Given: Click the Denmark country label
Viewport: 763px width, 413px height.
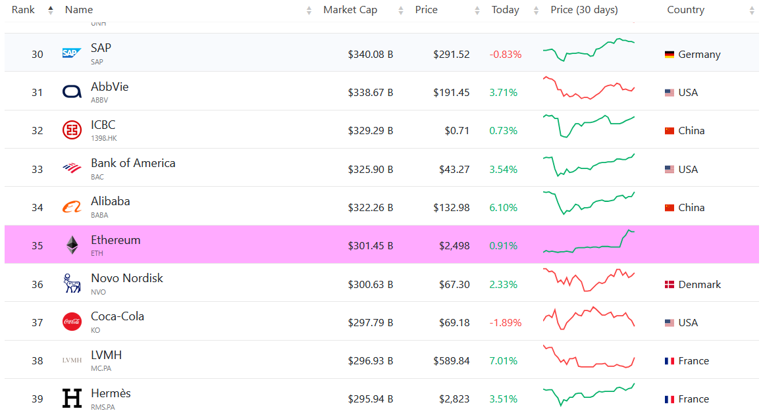Looking at the screenshot, I should pyautogui.click(x=699, y=285).
